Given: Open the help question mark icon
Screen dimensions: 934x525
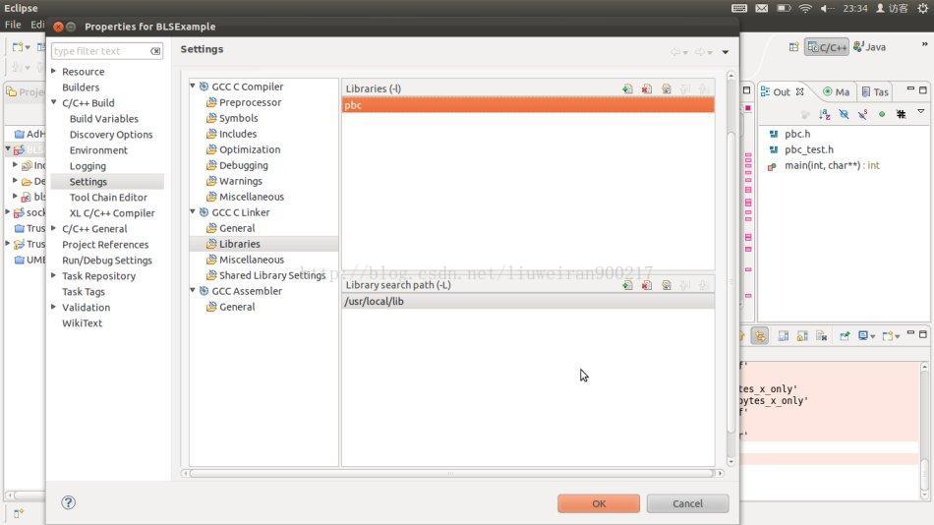Looking at the screenshot, I should click(69, 502).
